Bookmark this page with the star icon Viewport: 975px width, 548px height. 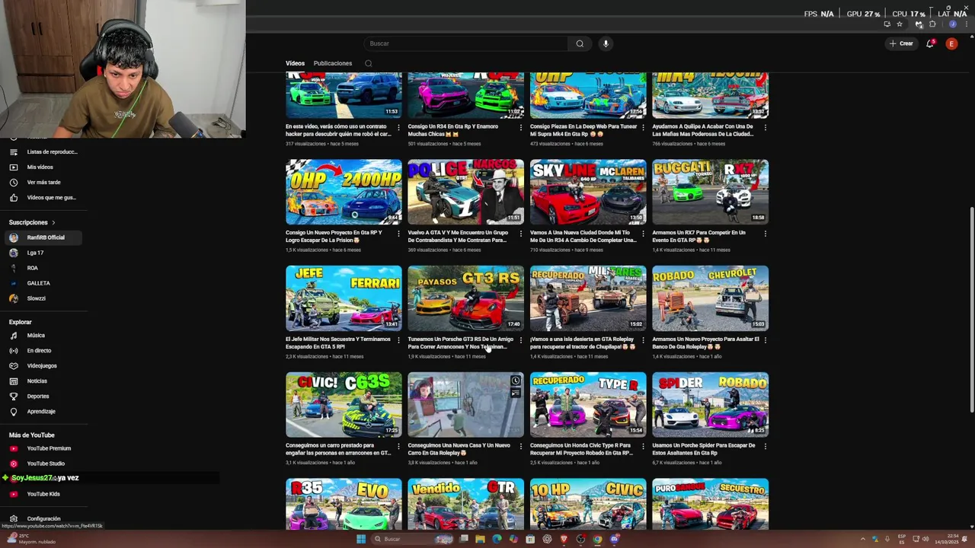(899, 24)
